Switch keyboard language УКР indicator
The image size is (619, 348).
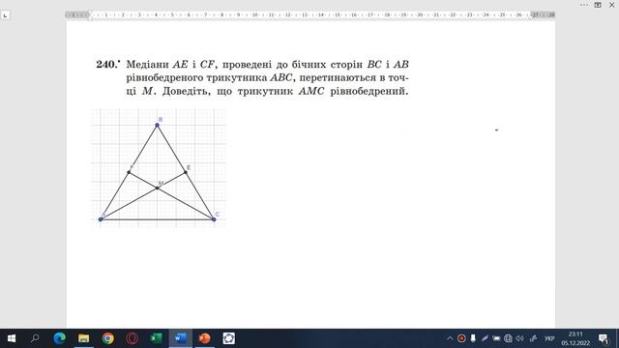pyautogui.click(x=549, y=338)
